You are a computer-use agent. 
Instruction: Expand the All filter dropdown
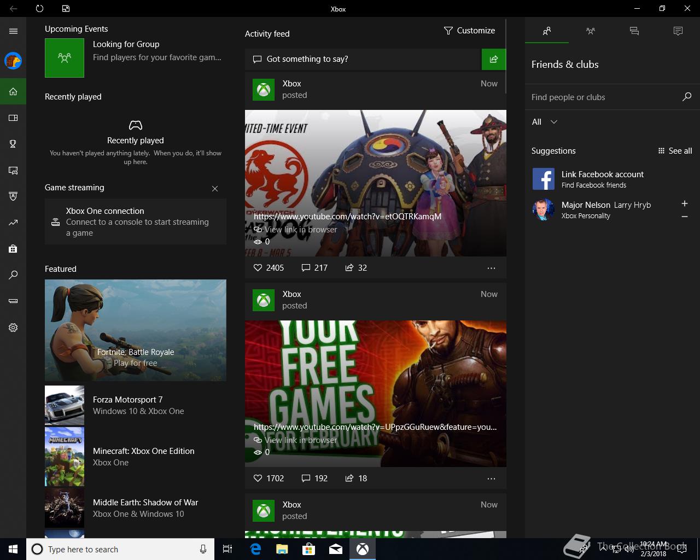(x=545, y=122)
